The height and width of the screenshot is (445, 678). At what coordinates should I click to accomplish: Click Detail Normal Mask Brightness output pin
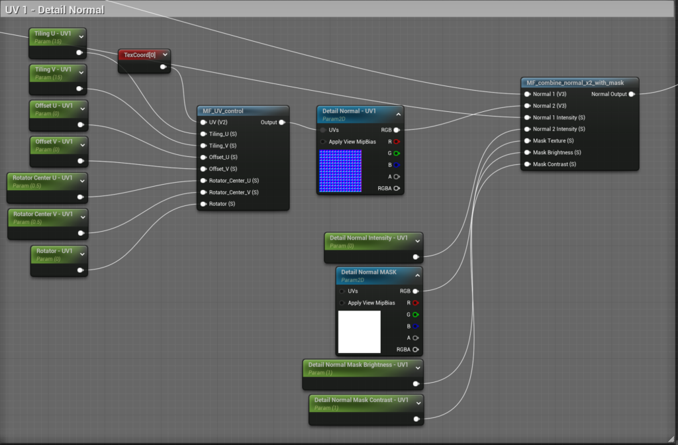pos(416,383)
